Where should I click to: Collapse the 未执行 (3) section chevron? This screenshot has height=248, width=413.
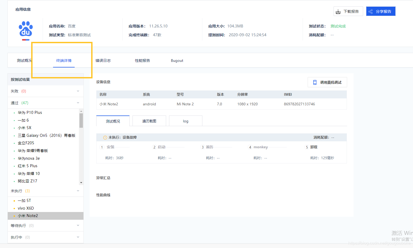[x=78, y=191]
